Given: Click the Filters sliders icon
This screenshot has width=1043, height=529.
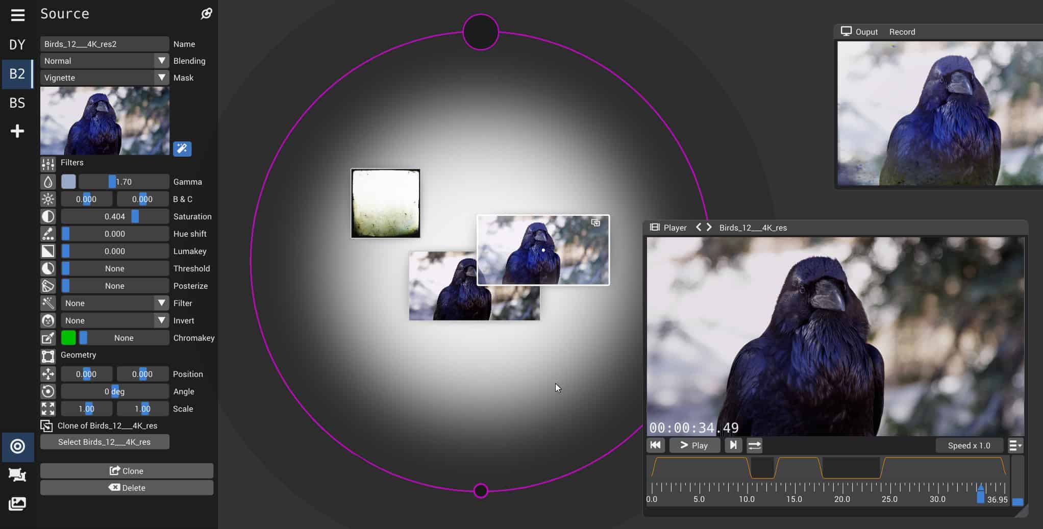Looking at the screenshot, I should 48,163.
